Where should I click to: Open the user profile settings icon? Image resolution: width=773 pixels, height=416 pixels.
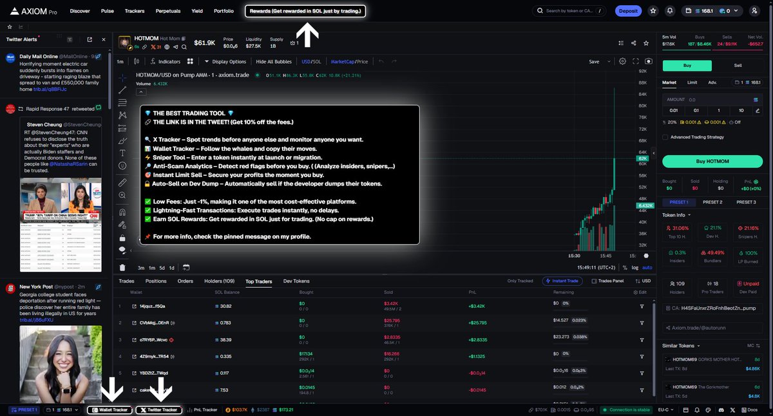pyautogui.click(x=754, y=11)
